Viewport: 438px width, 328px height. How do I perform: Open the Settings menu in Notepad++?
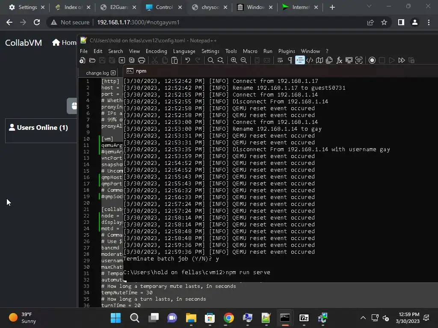(x=210, y=51)
